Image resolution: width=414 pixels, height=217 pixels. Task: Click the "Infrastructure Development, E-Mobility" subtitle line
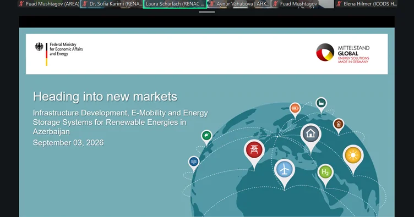click(121, 113)
